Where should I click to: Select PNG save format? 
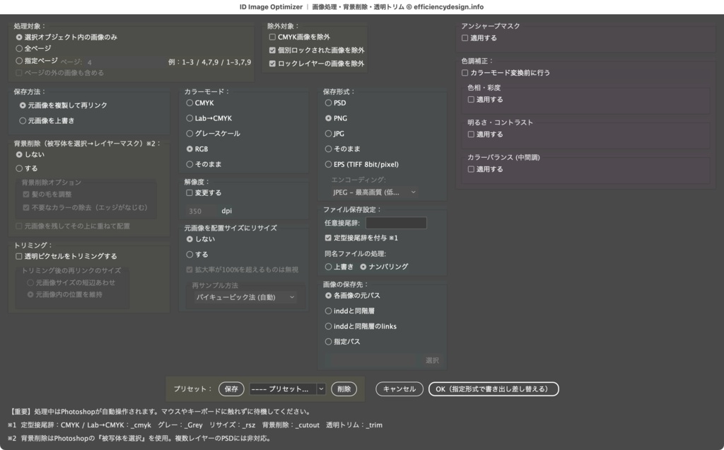336,118
